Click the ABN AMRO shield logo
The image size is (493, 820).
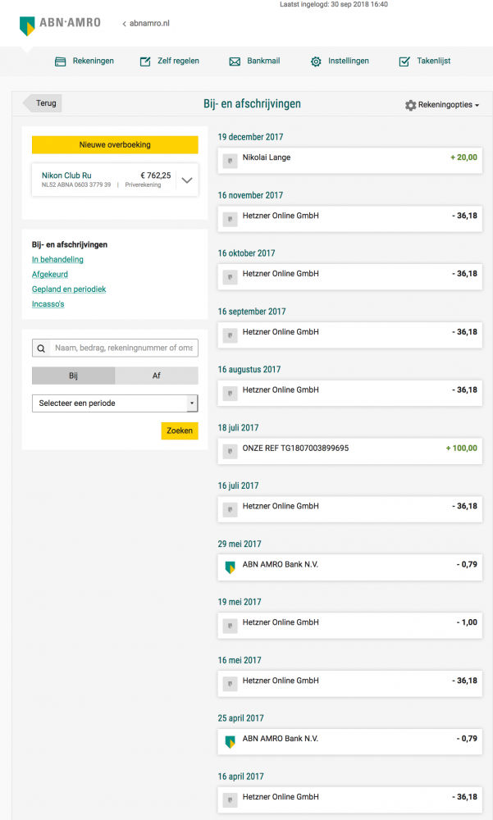click(27, 25)
